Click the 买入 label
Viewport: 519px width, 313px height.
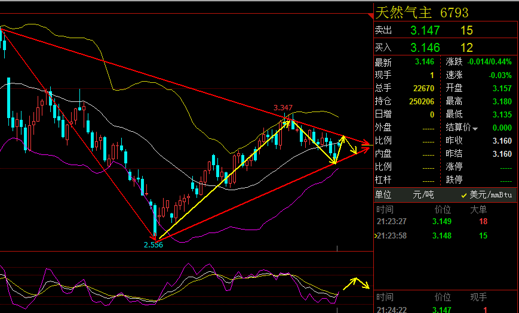click(x=383, y=48)
